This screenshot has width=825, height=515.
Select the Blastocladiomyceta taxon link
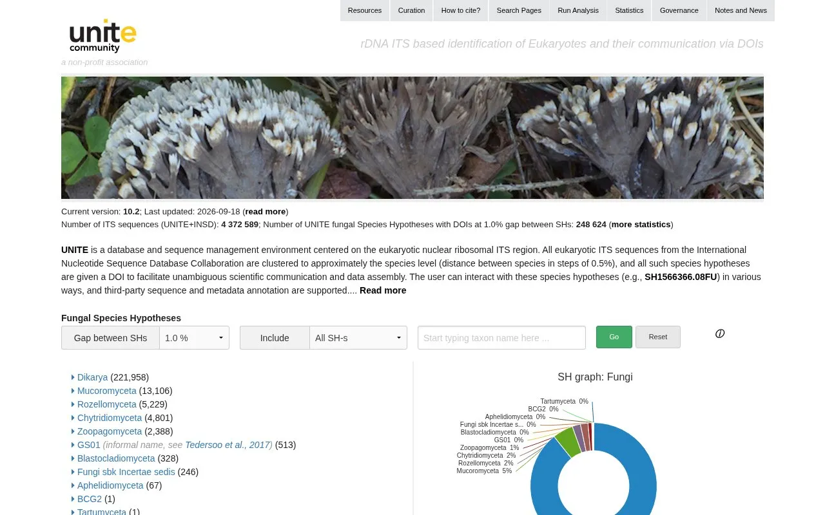tap(116, 458)
